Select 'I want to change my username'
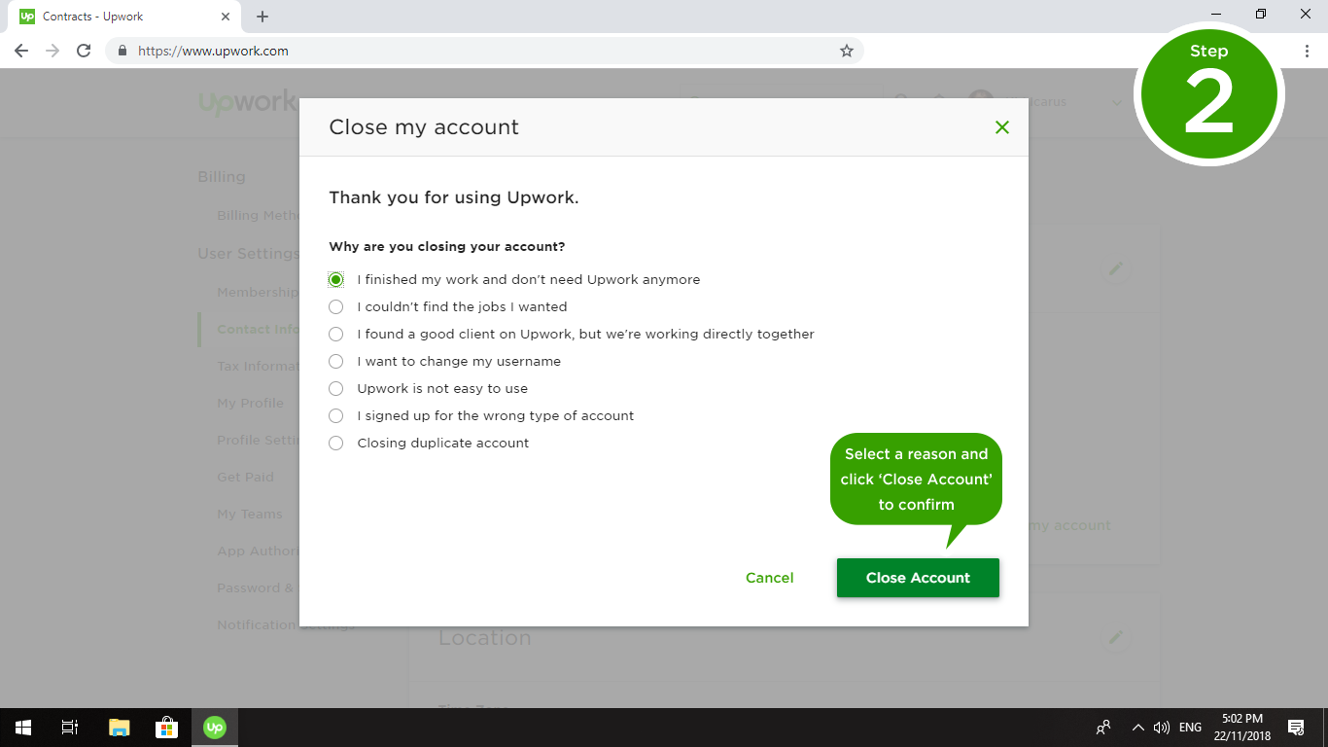The width and height of the screenshot is (1328, 747). tap(336, 362)
